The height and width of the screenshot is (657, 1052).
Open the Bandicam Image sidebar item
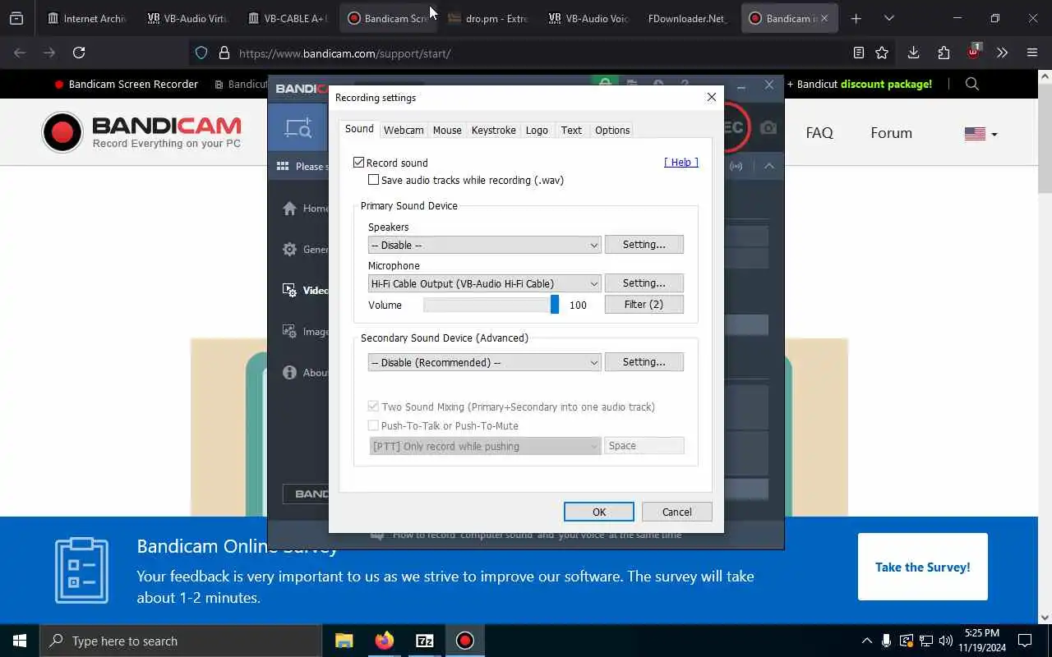306,332
